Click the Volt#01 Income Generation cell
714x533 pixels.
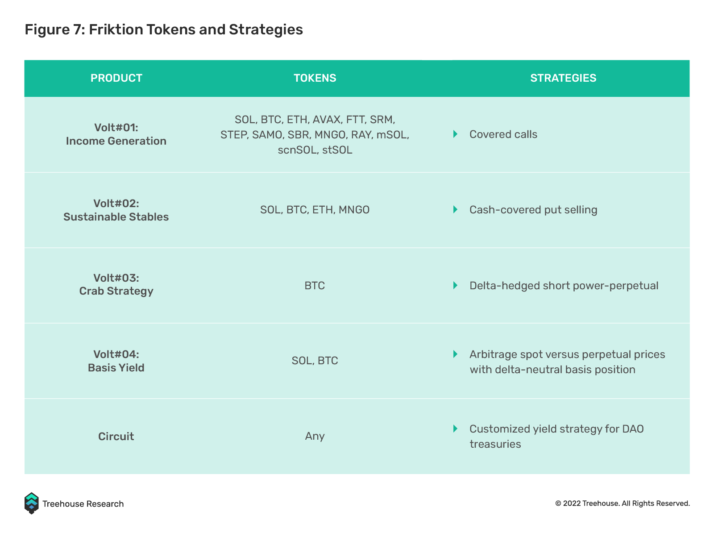(x=116, y=134)
